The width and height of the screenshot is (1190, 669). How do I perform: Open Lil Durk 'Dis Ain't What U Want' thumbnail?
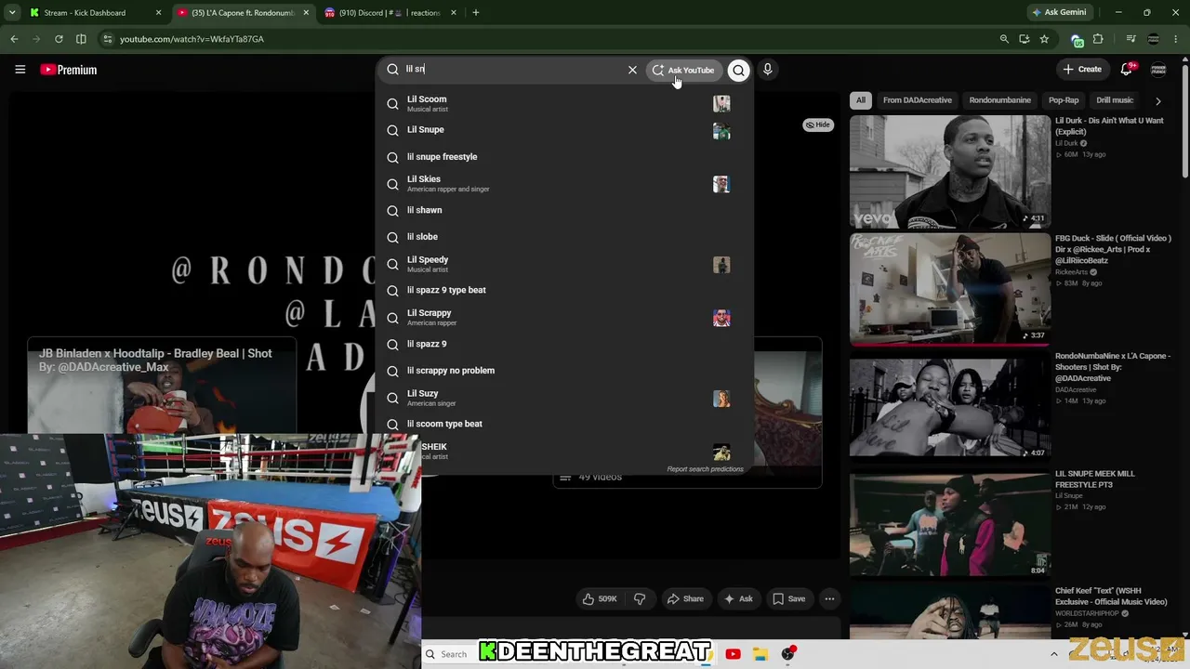pos(949,172)
